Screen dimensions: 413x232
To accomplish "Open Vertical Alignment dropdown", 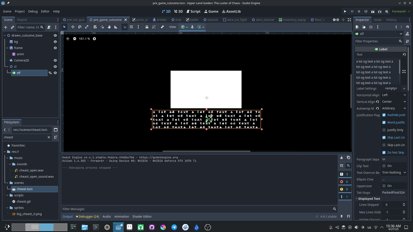I will pyautogui.click(x=394, y=101).
